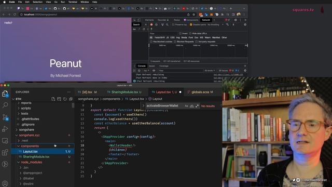
Task: Open Explorer's more actions ellipsis menu
Action: (x=68, y=92)
